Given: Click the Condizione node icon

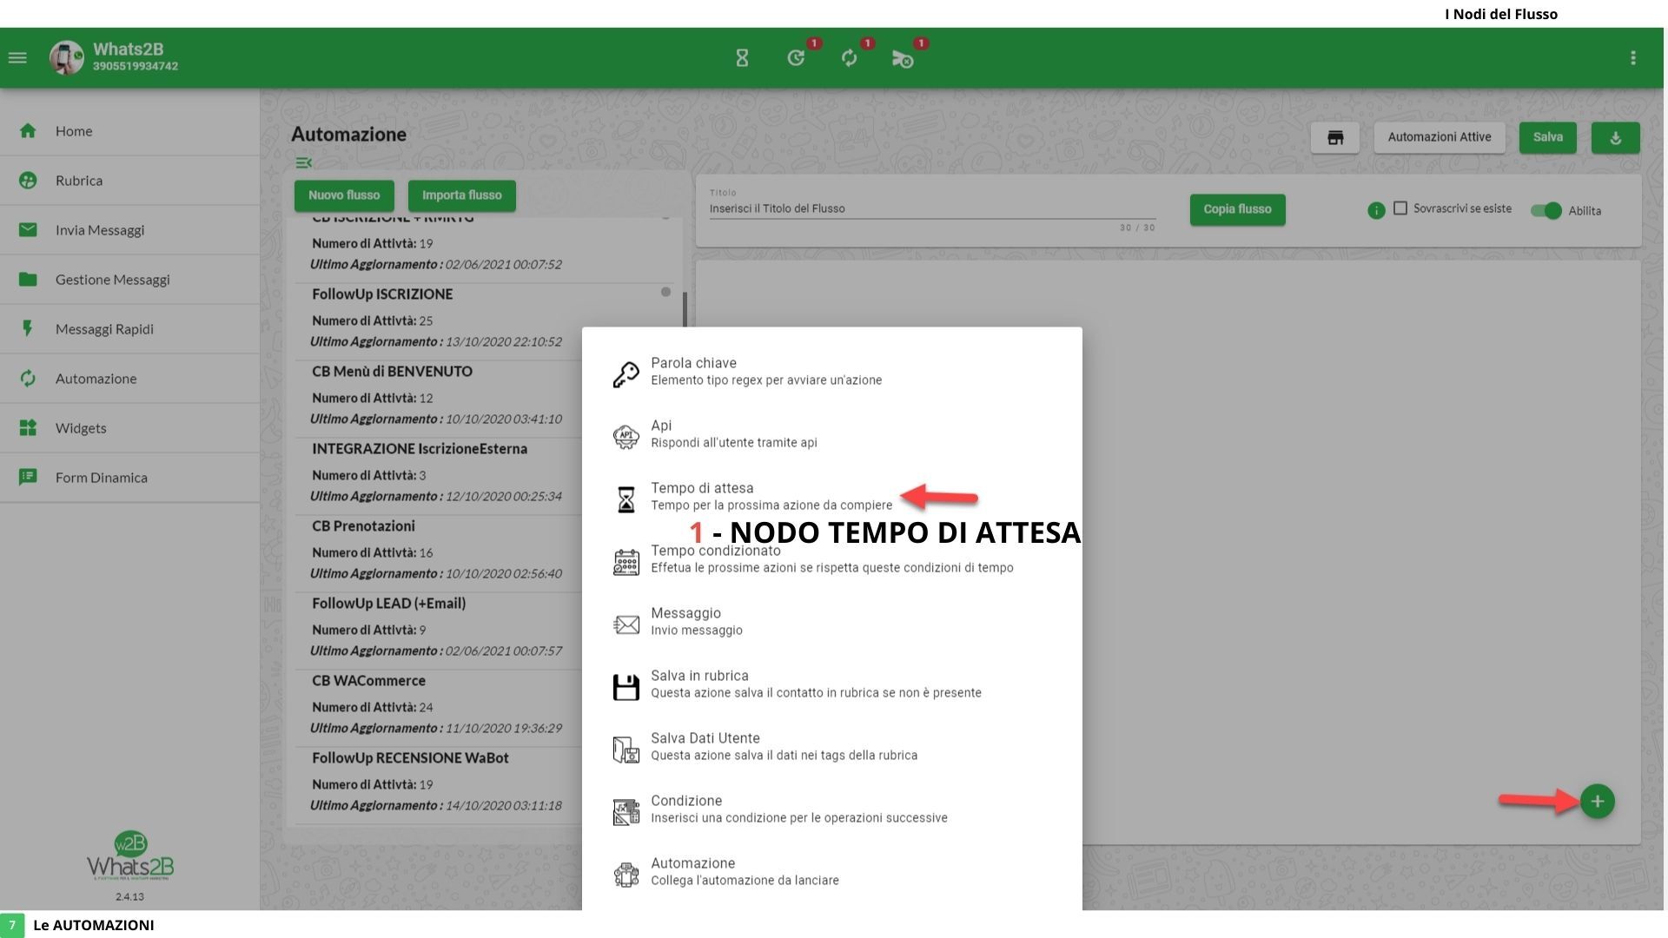Looking at the screenshot, I should [x=625, y=811].
